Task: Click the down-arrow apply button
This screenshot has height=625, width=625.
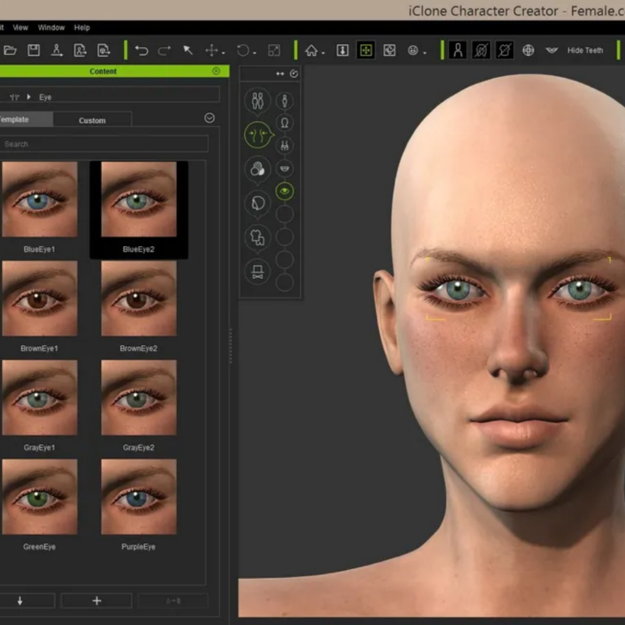Action: click(x=20, y=601)
